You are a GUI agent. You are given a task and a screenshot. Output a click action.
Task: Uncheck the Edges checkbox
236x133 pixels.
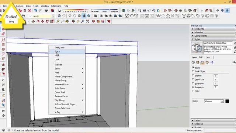193,68
